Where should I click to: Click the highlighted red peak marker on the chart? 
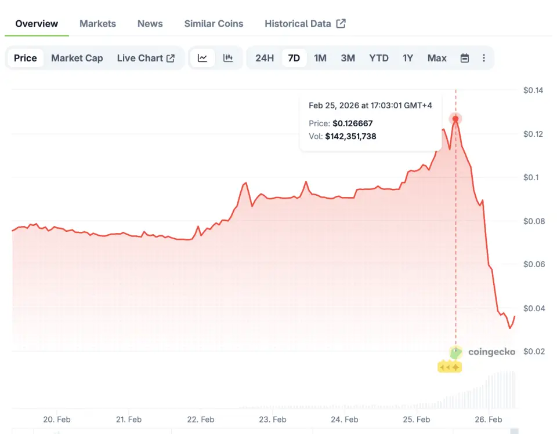point(455,119)
